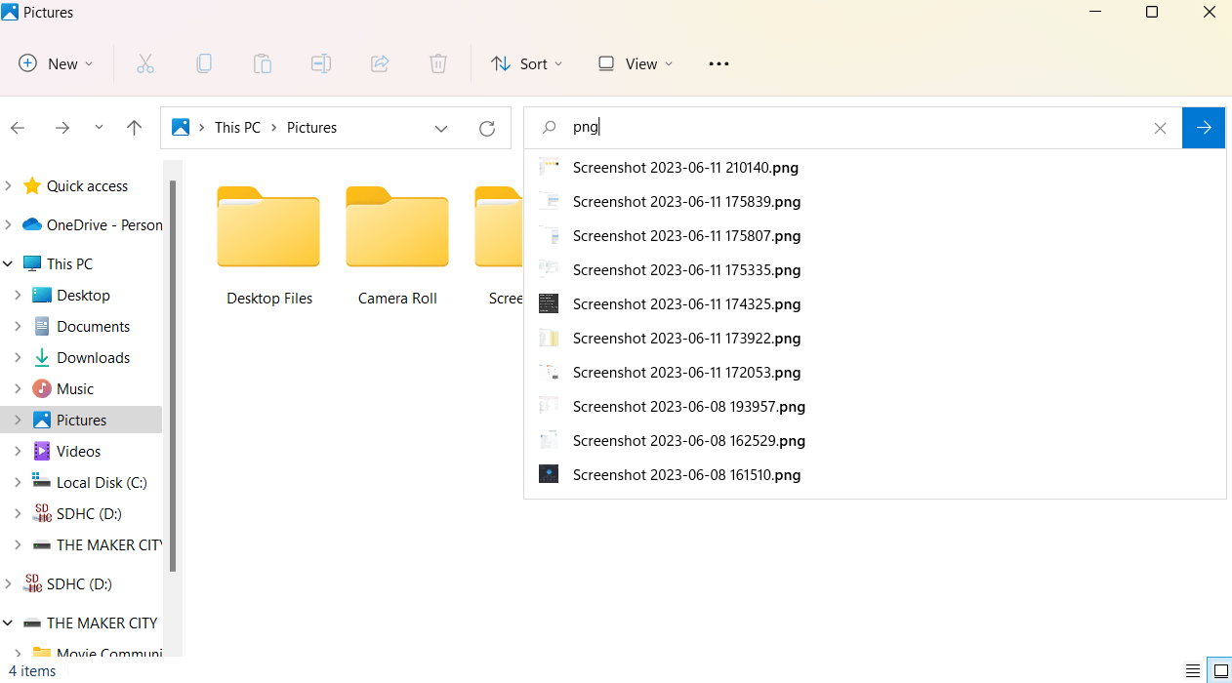
Task: Open address bar history dropdown
Action: 441,128
